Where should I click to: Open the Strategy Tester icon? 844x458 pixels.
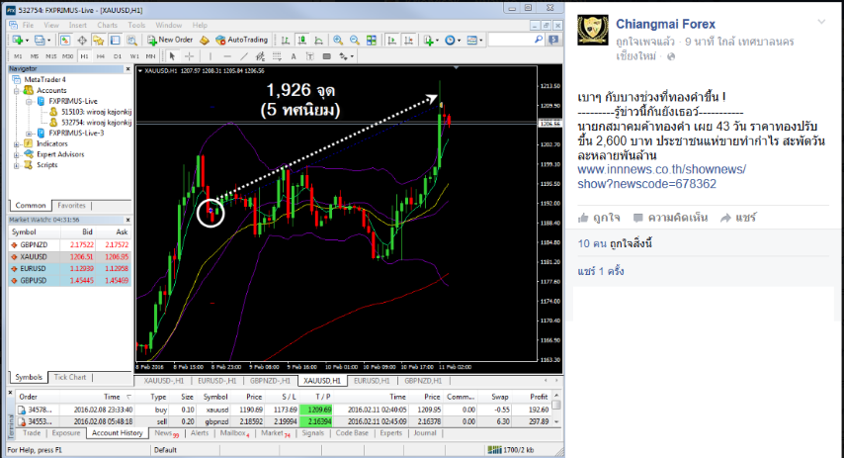click(x=131, y=40)
